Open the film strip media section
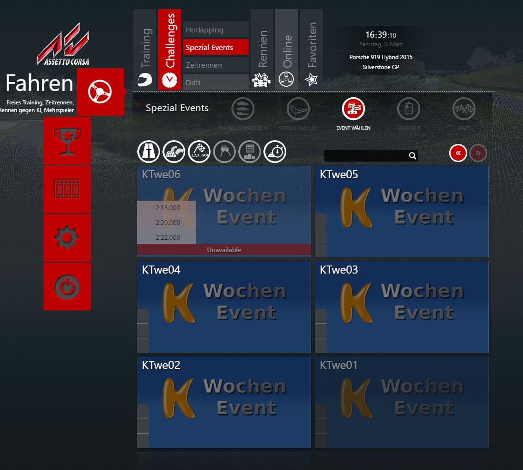 (x=67, y=189)
